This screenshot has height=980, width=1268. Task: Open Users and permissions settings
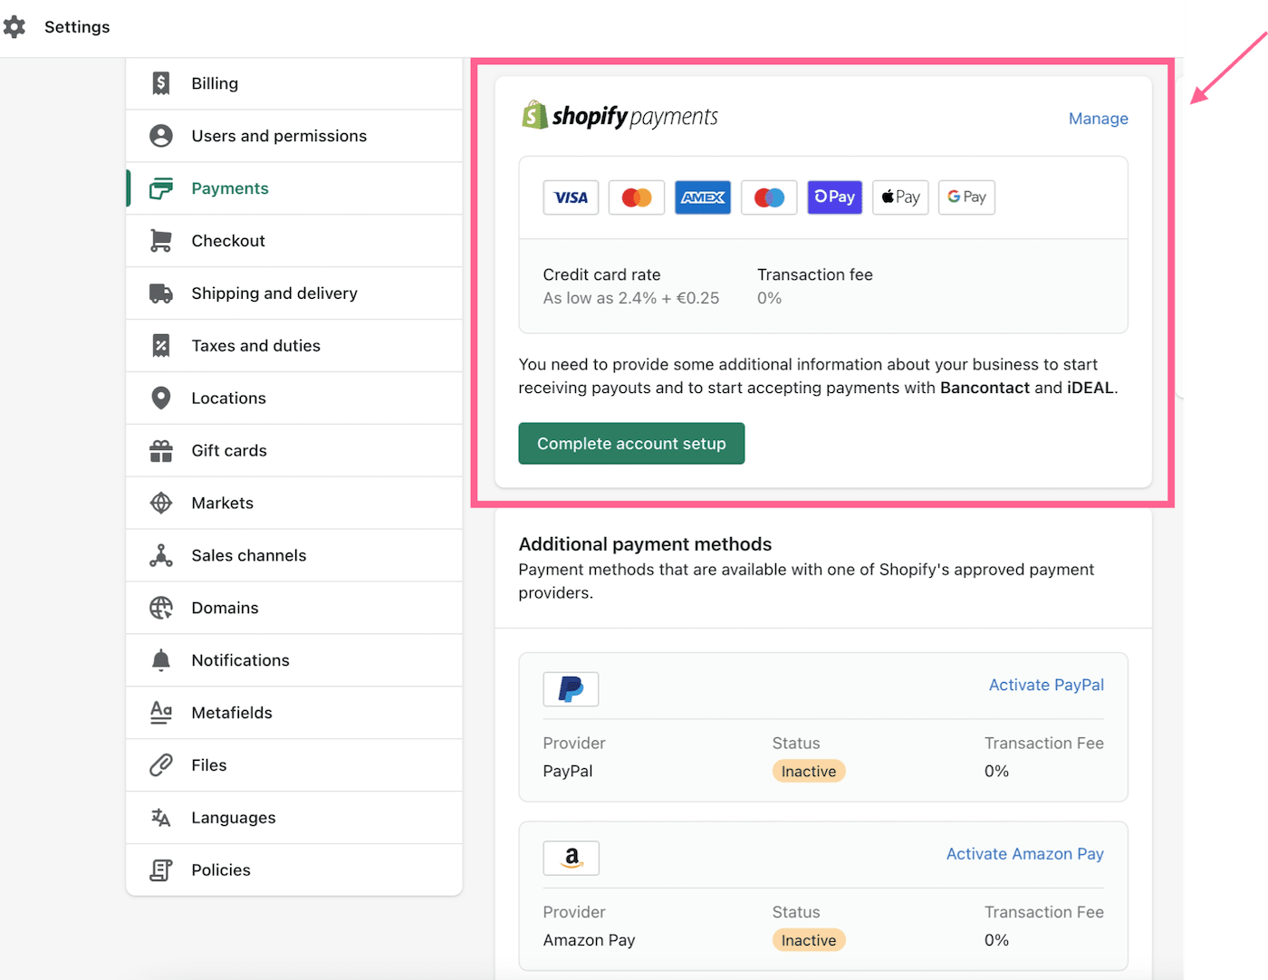[x=294, y=136]
